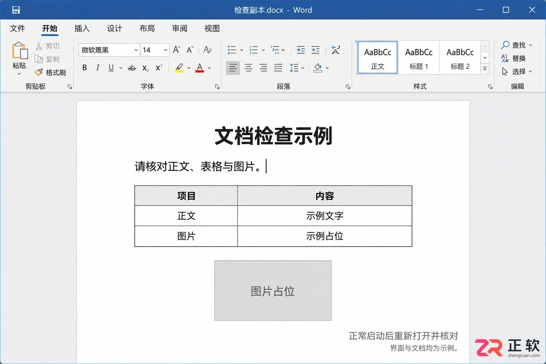Open the 文件 (File) menu
This screenshot has width=546, height=364.
[17, 28]
